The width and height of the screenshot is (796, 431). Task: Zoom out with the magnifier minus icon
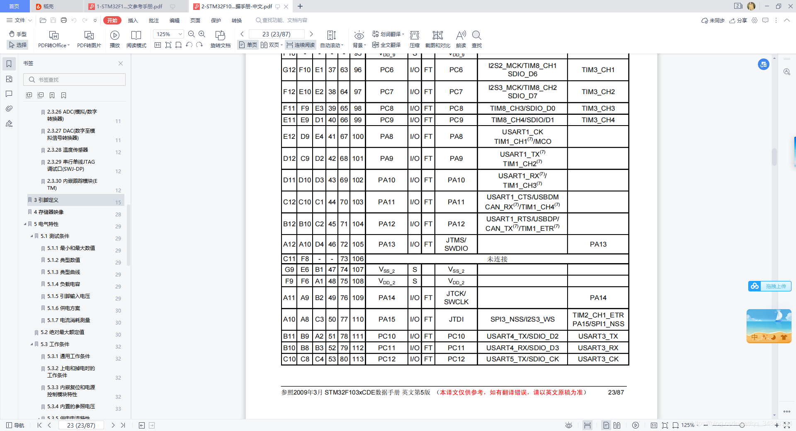(x=192, y=34)
